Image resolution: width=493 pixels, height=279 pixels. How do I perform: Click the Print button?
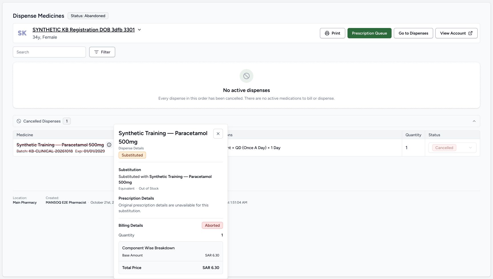tap(332, 33)
